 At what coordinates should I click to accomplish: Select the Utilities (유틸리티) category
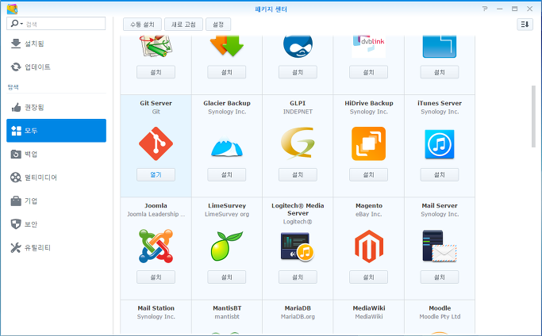pos(56,247)
